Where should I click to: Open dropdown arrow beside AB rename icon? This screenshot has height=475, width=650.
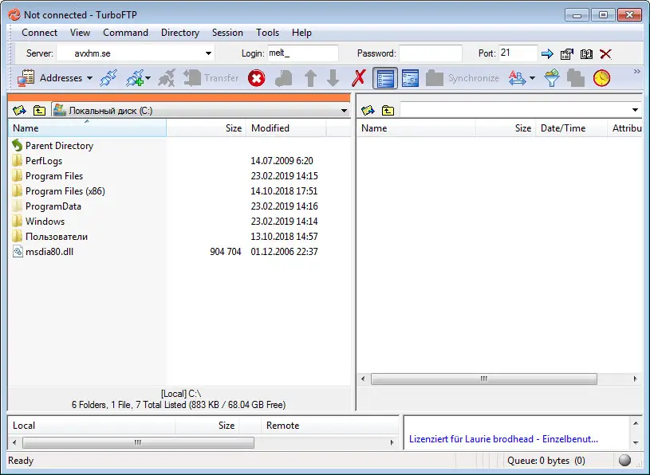coord(532,78)
